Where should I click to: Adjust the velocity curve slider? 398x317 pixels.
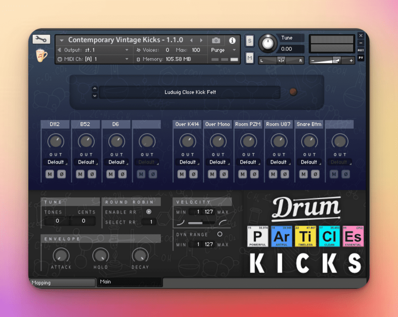[x=202, y=223]
